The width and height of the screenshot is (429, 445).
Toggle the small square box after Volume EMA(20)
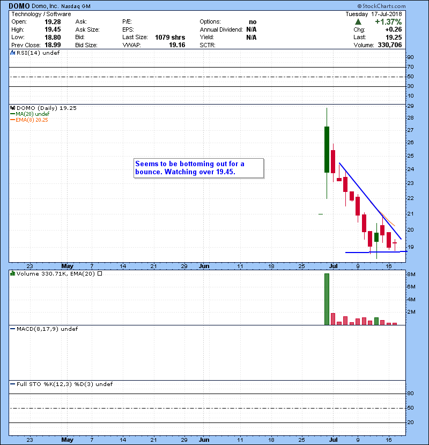[100, 273]
